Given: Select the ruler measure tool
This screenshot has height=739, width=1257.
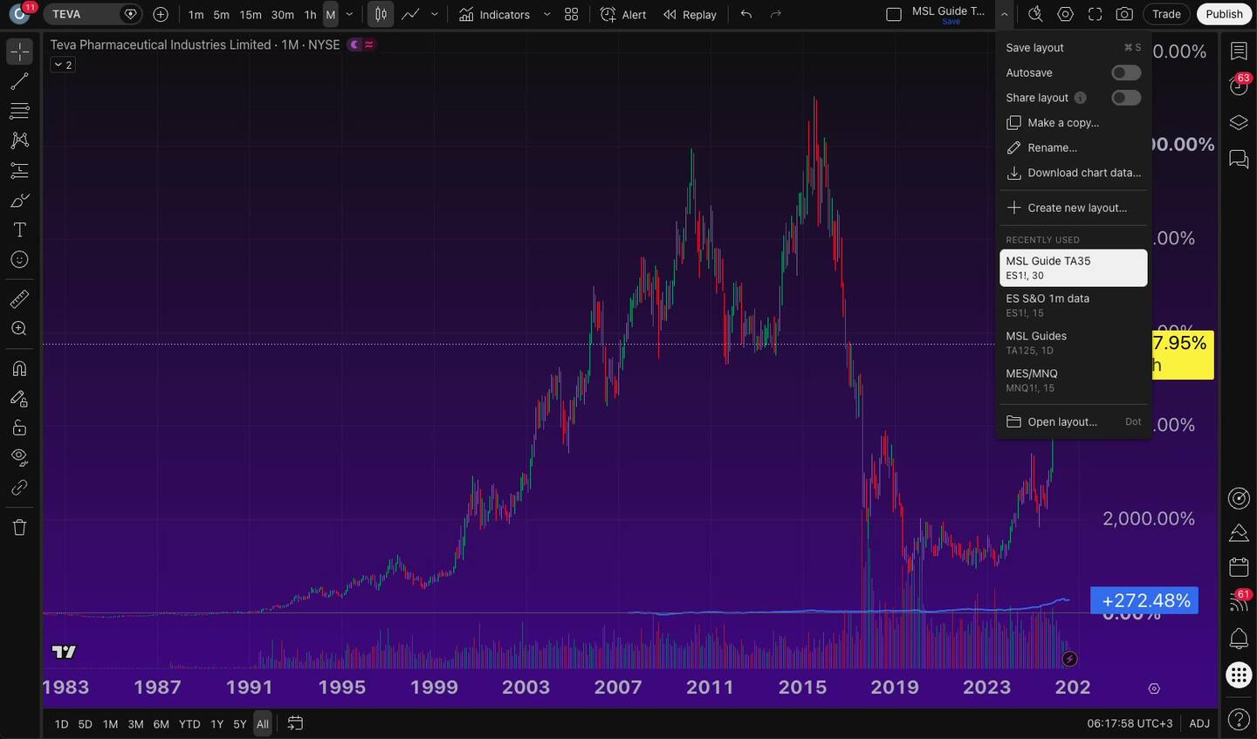Looking at the screenshot, I should pyautogui.click(x=19, y=299).
